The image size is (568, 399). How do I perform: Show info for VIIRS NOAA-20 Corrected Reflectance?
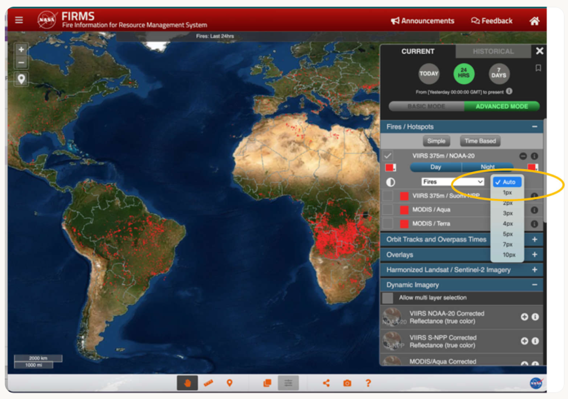tap(535, 317)
